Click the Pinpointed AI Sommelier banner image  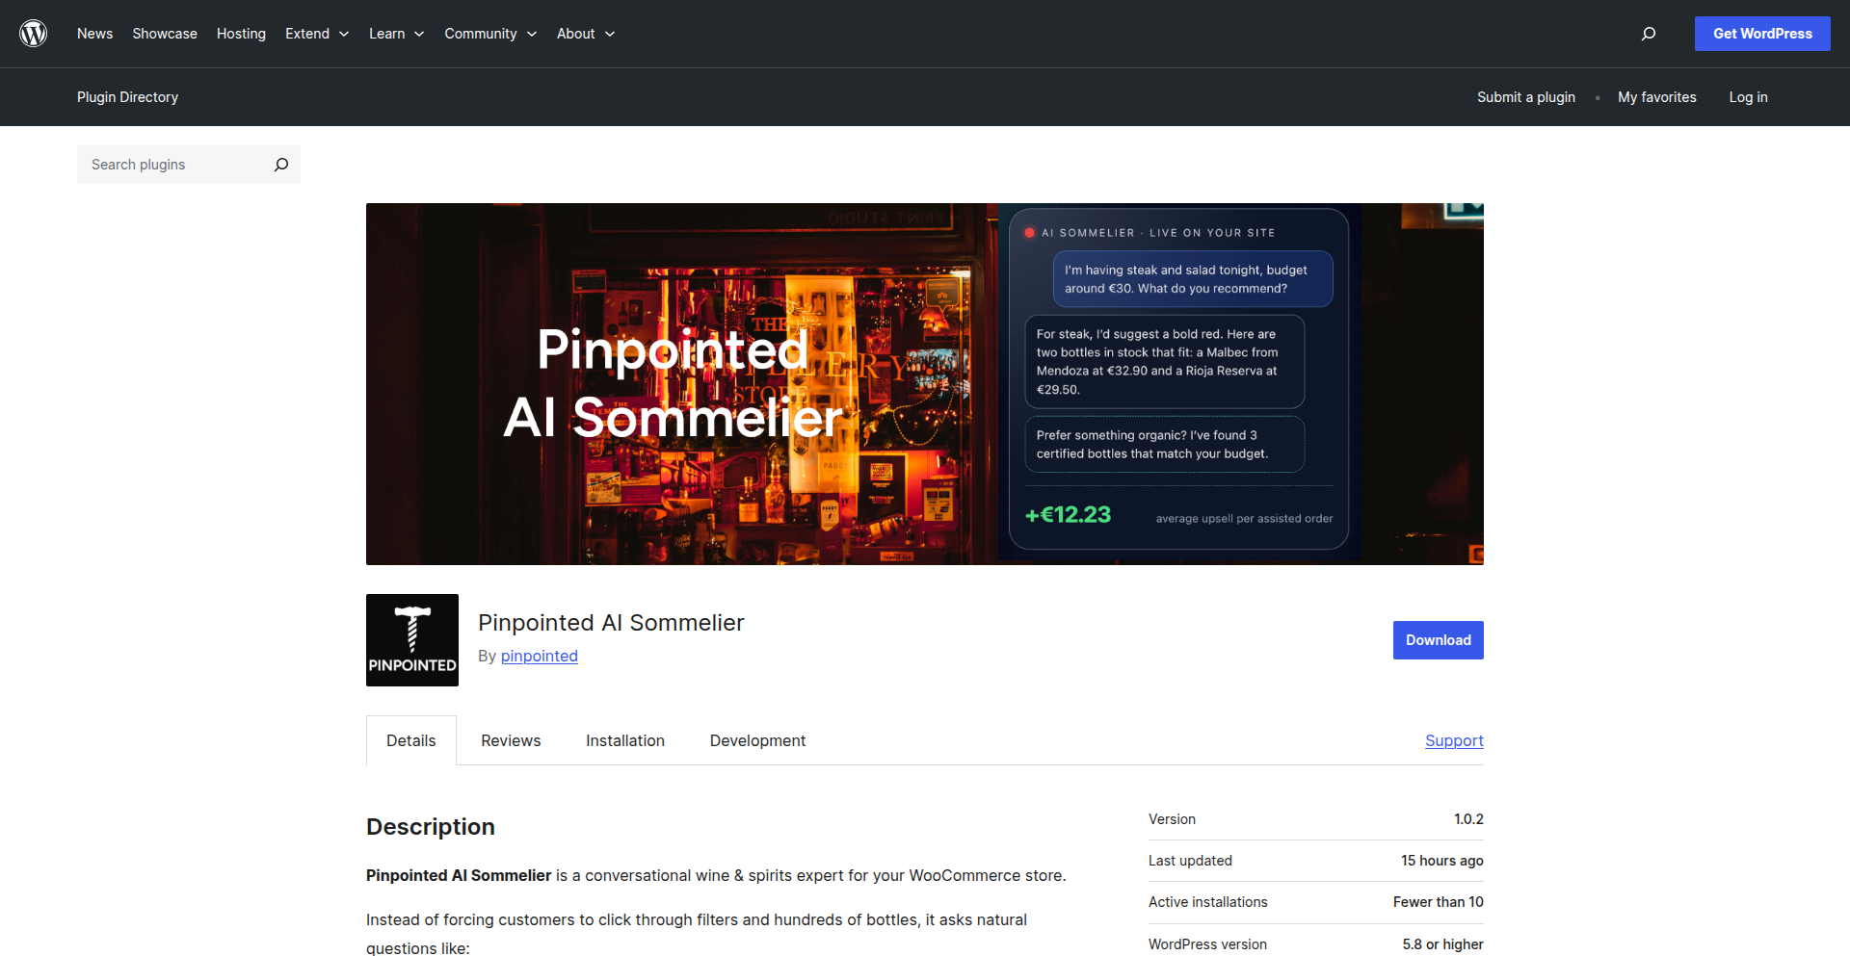(925, 384)
